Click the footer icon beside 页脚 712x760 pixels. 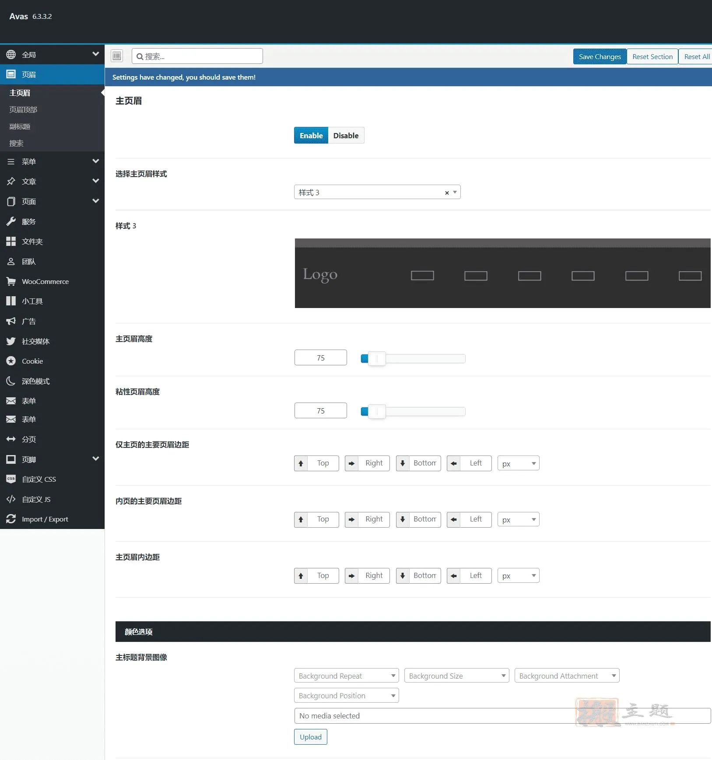pos(11,459)
